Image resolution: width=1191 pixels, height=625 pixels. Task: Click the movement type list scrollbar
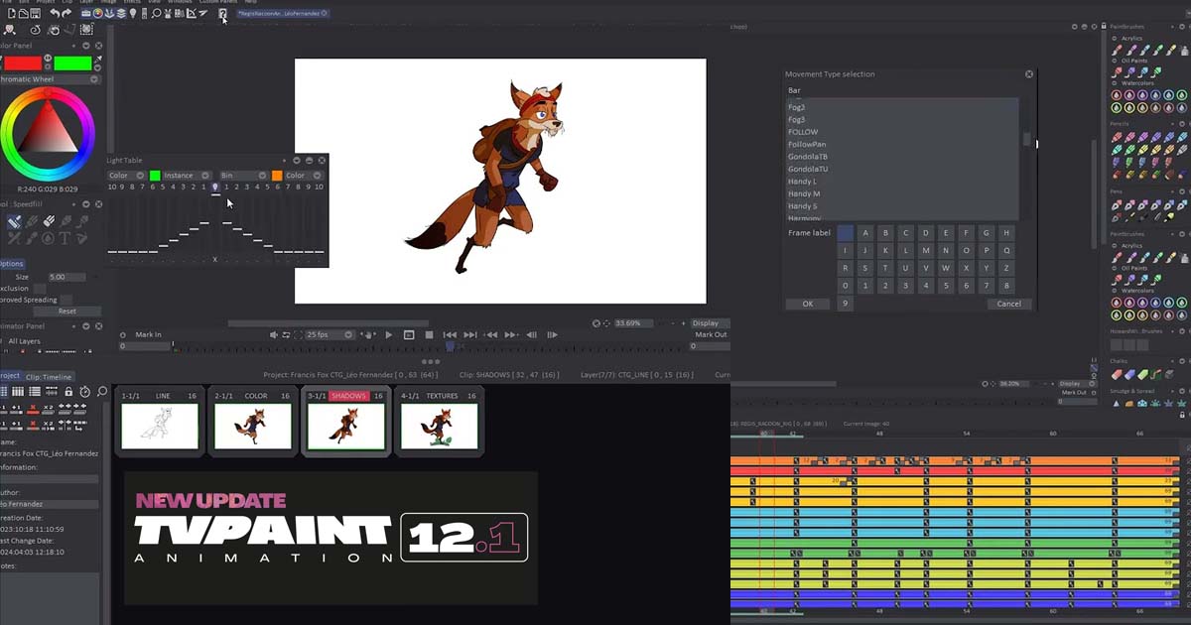1027,140
